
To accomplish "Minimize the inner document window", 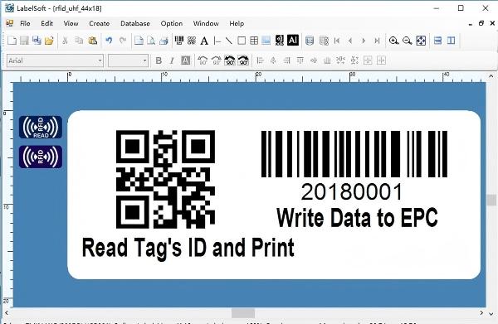I will tap(471, 24).
